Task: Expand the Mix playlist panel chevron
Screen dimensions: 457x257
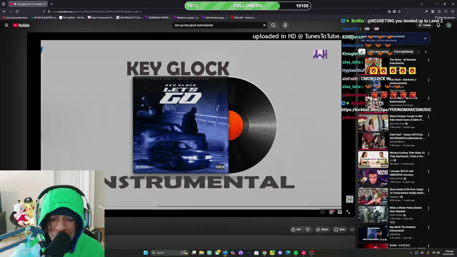Action: [x=425, y=38]
